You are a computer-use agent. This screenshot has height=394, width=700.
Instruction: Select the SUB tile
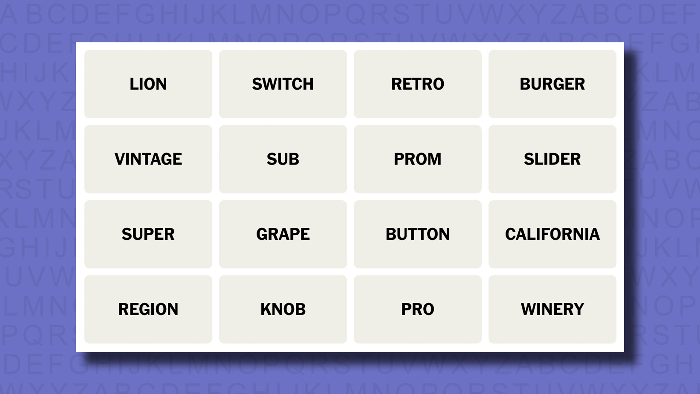(283, 159)
